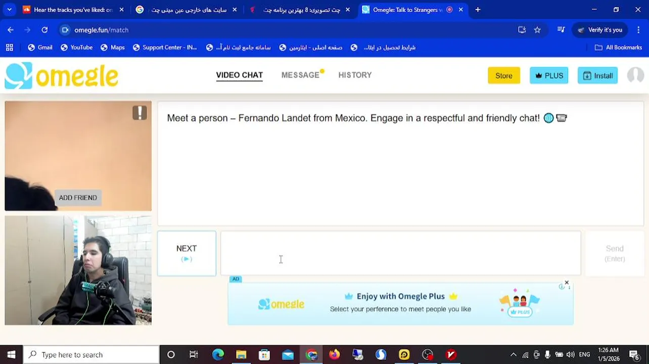Open the user profile avatar icon
The width and height of the screenshot is (649, 364).
click(635, 75)
